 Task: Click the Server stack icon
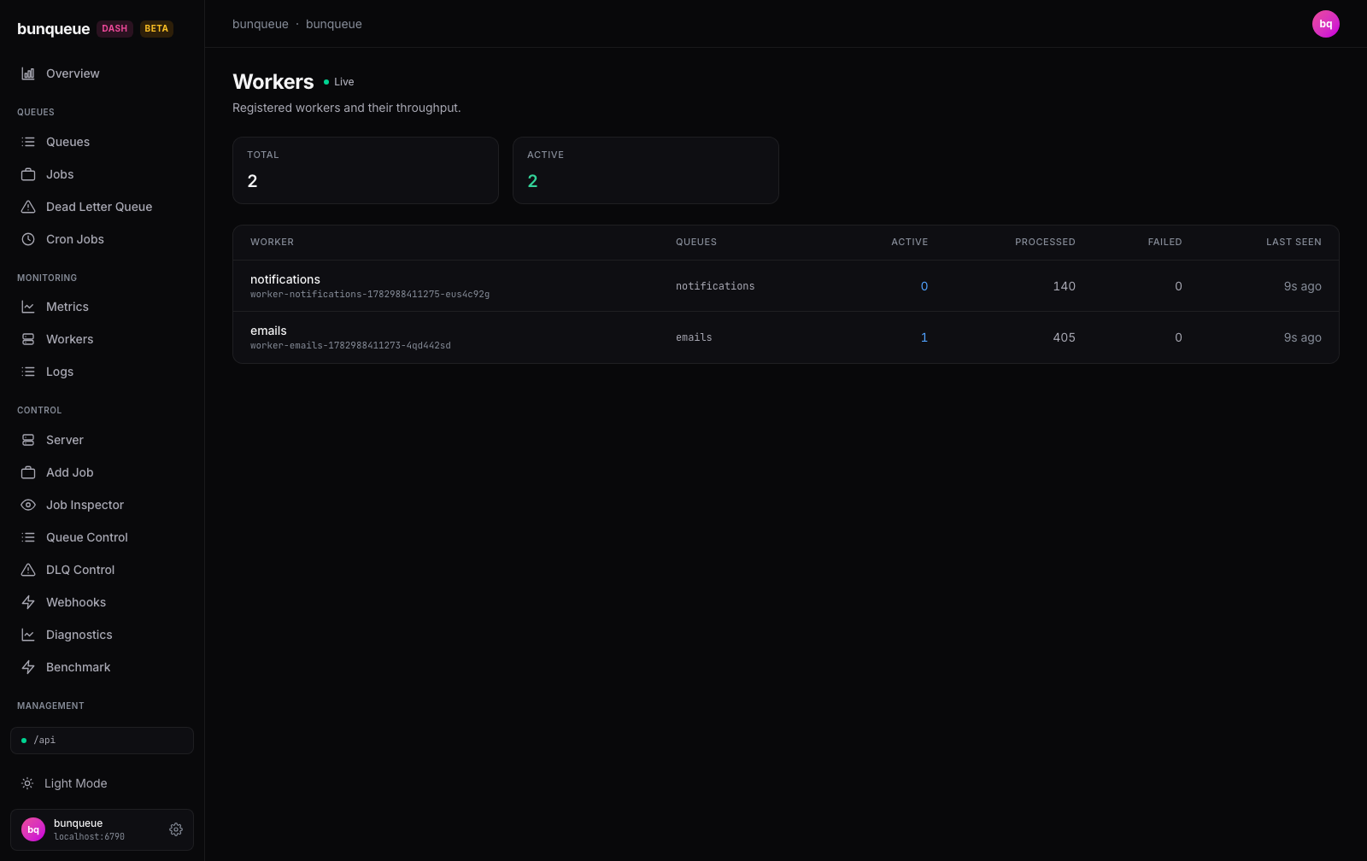[x=28, y=440]
